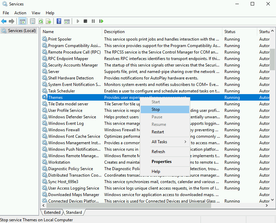The width and height of the screenshot is (276, 223).
Task: Click the vertical scrollbar down arrow
Action: [x=273, y=200]
